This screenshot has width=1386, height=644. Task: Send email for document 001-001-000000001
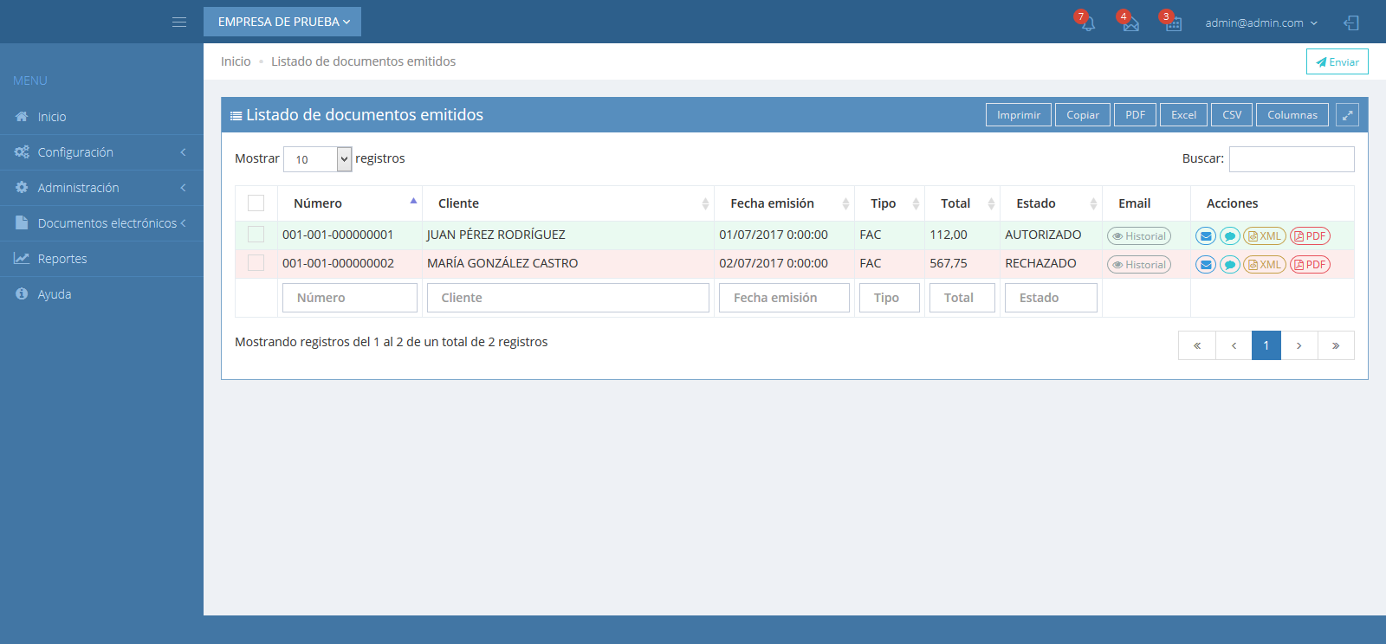point(1206,236)
